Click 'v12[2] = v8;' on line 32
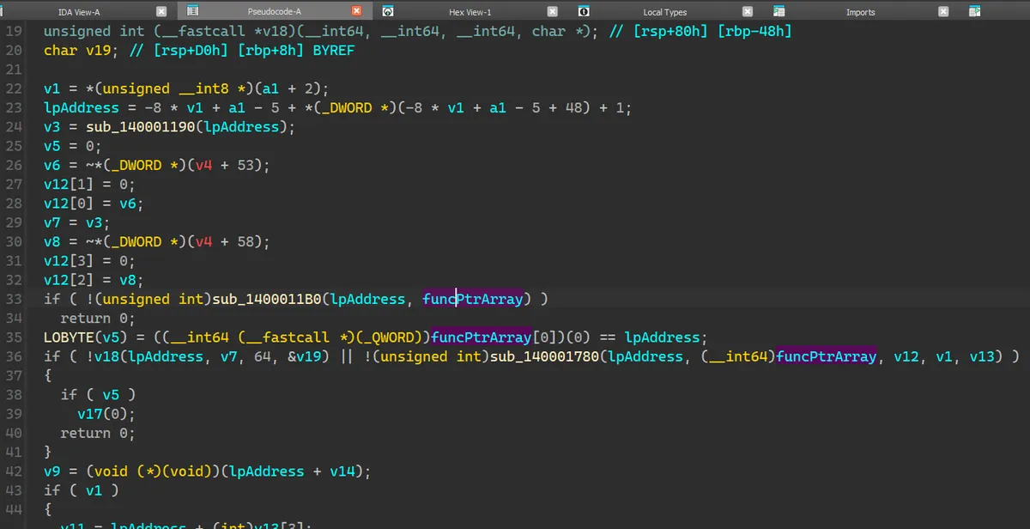 pos(94,280)
